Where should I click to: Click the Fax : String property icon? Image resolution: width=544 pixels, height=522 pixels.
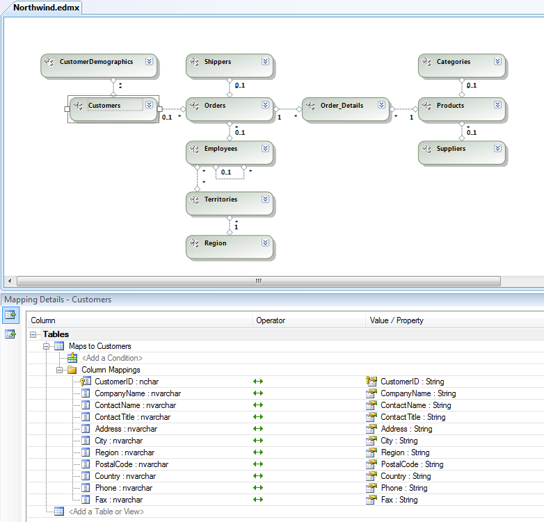coord(371,500)
